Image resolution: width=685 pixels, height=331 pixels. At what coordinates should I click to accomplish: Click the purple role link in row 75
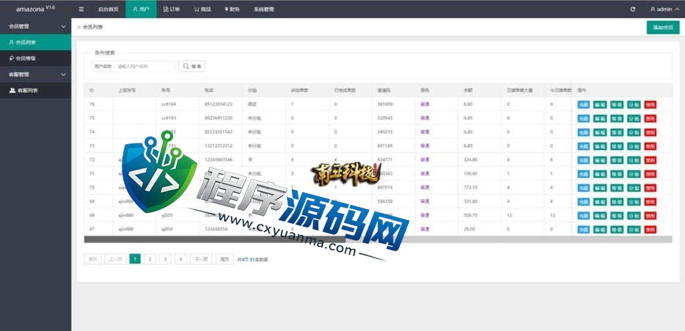tap(425, 118)
